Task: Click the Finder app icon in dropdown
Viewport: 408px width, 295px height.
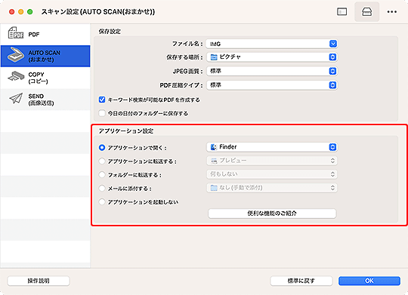Action: 214,147
